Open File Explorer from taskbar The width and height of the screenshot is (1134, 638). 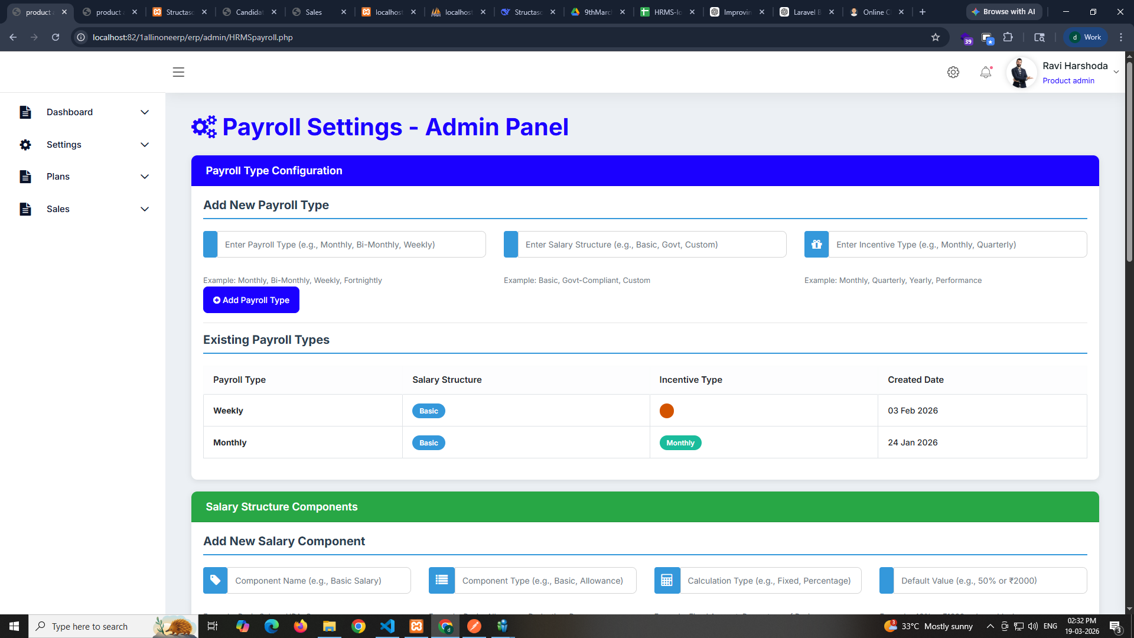pyautogui.click(x=330, y=626)
